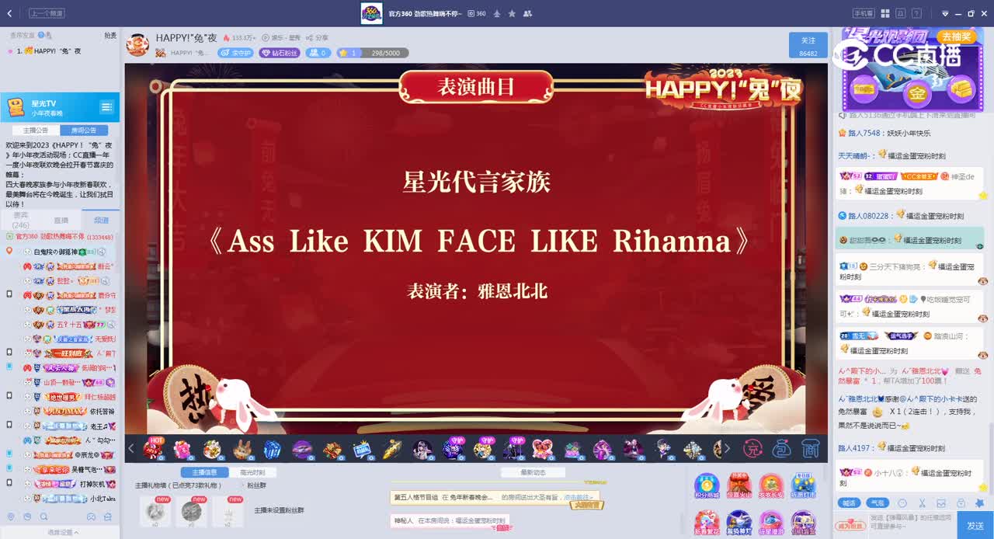Open the 粉丝群 fan group label
Screen dimensions: 994x539
[256, 485]
